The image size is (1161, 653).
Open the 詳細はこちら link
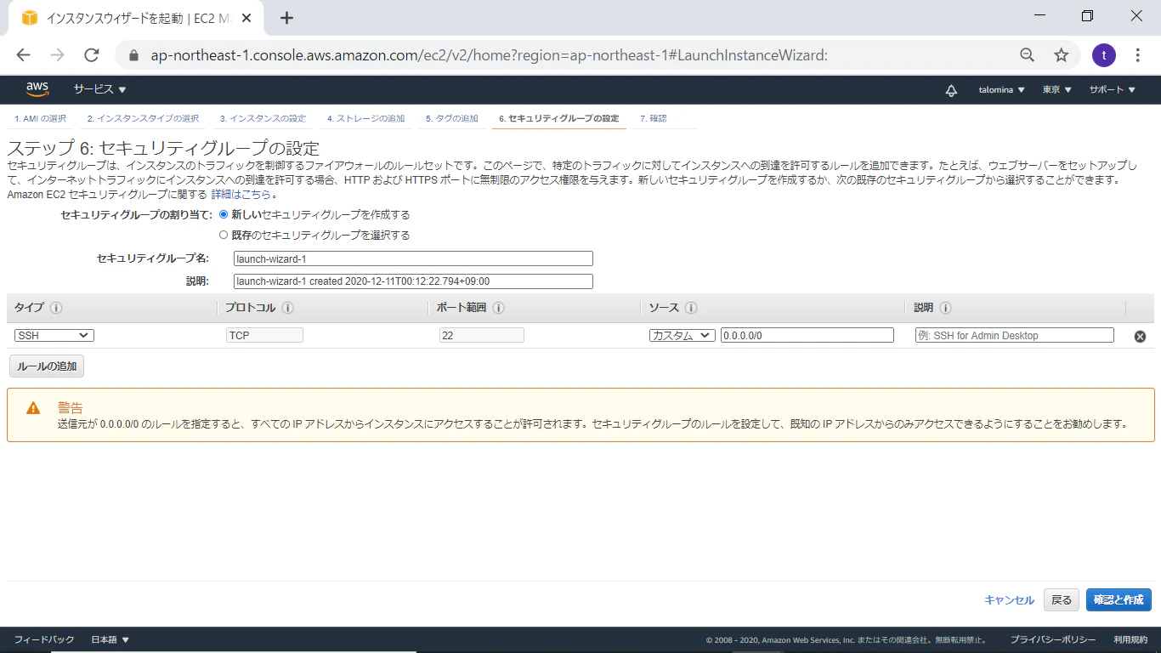coord(241,194)
